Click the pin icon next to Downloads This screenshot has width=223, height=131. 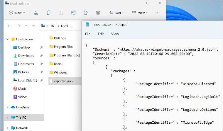tap(41, 56)
